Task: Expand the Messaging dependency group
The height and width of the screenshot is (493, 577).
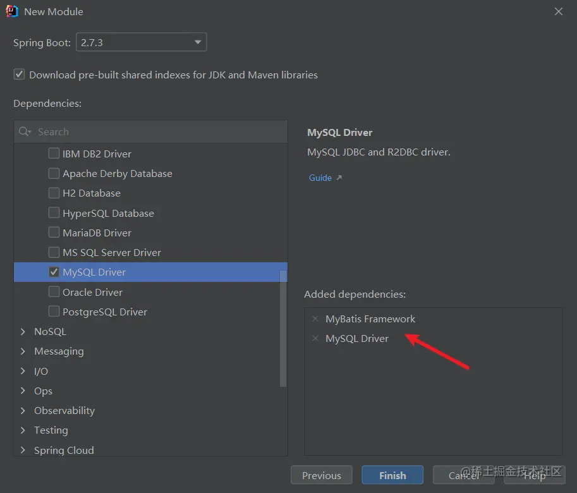Action: (x=23, y=351)
